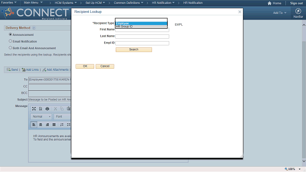Open first HR Notification breadcrumb with arrow

163,3
